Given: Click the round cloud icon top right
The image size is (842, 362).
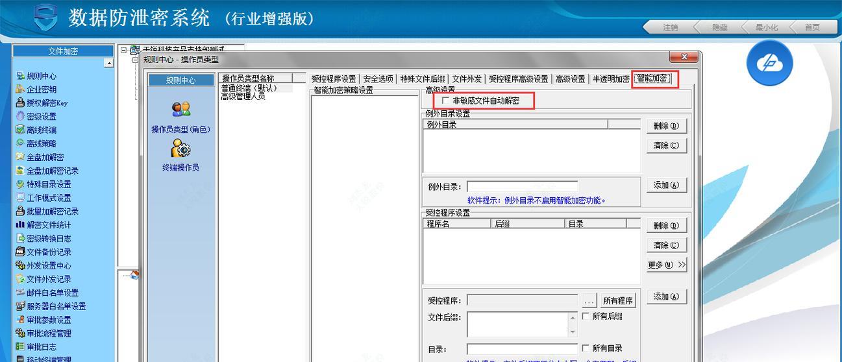Looking at the screenshot, I should 769,63.
